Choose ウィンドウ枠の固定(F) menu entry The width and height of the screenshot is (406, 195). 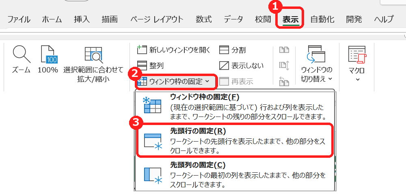[234, 106]
